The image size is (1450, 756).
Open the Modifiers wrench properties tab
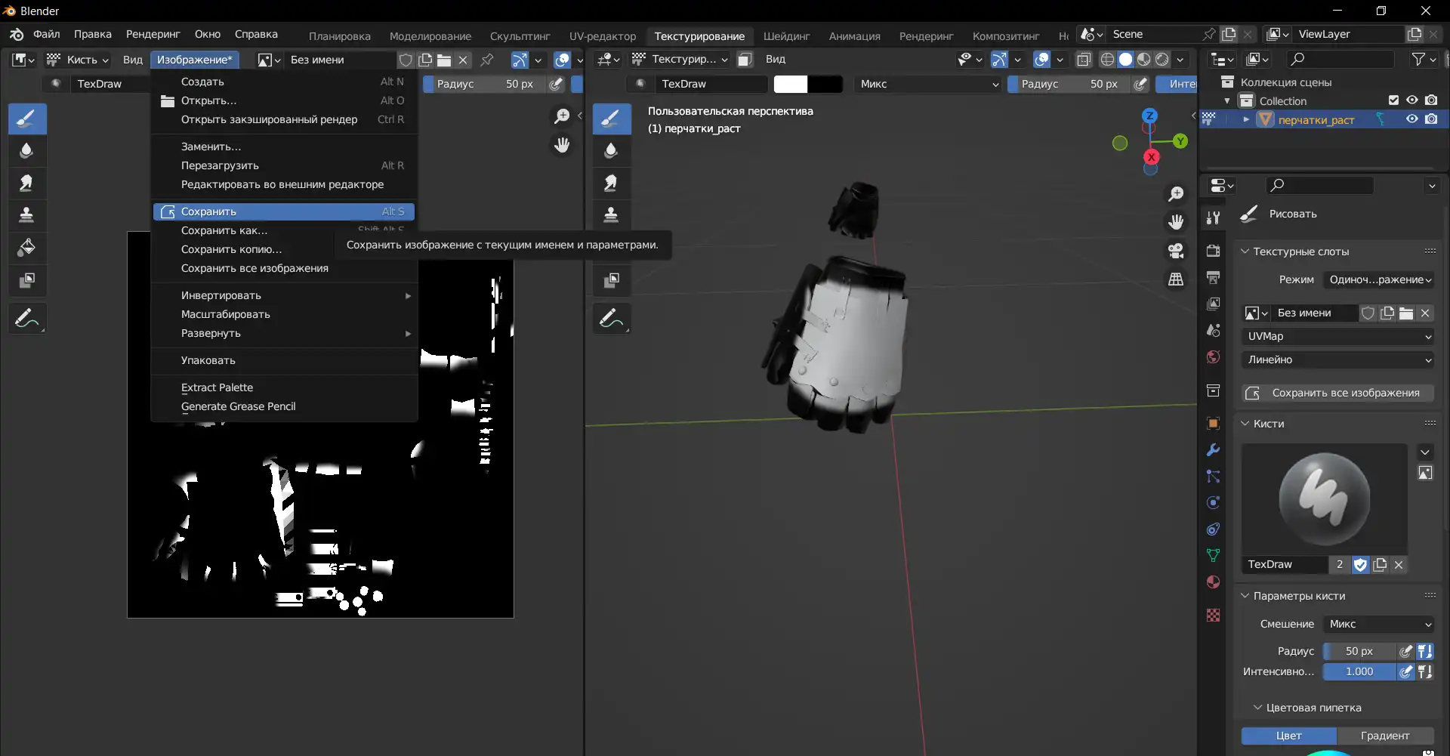click(1213, 450)
